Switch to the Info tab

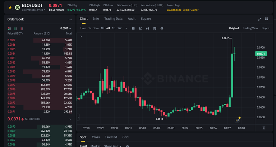pos(96,19)
